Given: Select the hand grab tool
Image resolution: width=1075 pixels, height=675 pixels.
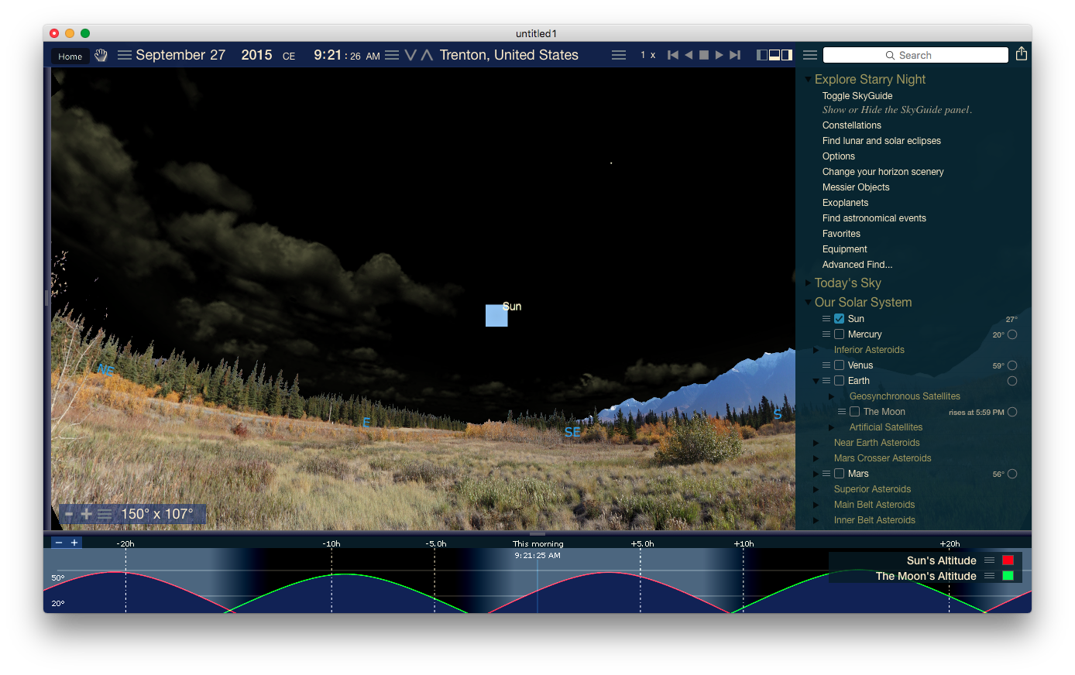Looking at the screenshot, I should [x=101, y=56].
